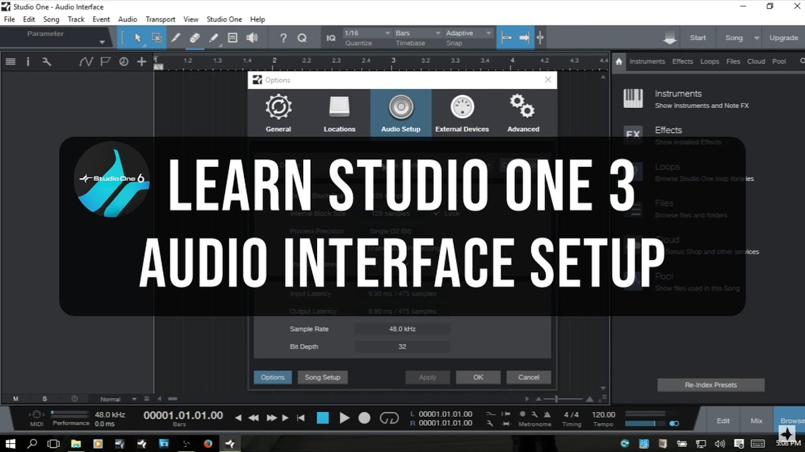Screen dimensions: 805x452
Task: Open the File menu
Action: [x=9, y=19]
